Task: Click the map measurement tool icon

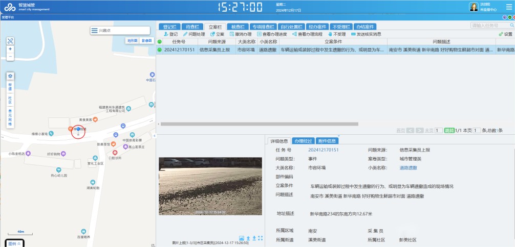Action: (10, 41)
